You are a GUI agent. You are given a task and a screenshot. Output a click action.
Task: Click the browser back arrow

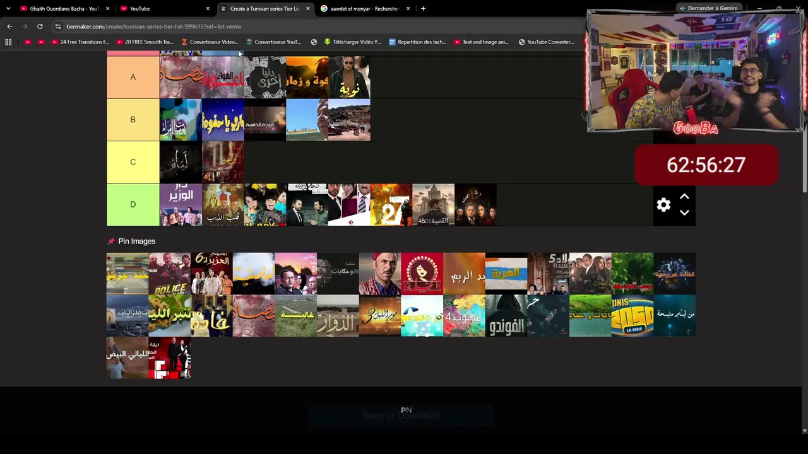tap(9, 26)
